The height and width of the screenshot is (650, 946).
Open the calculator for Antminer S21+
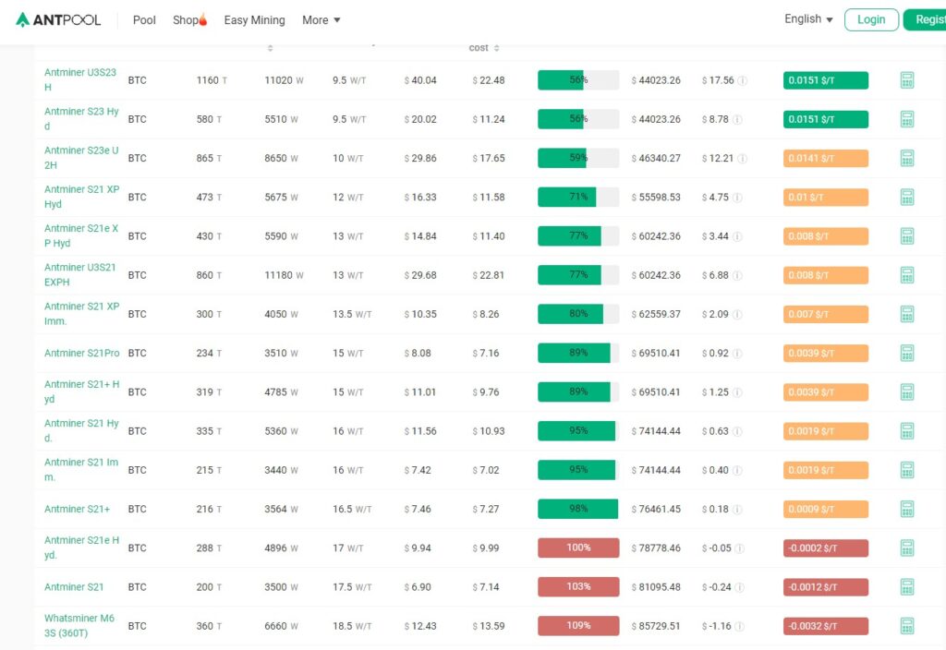[906, 509]
